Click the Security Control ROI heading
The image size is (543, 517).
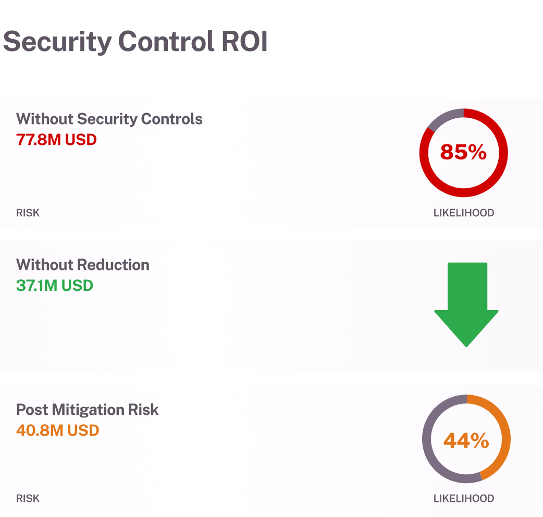tap(135, 42)
